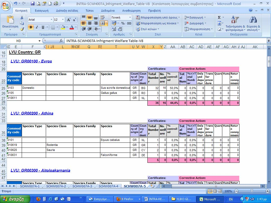Open the Clear eraser tool
The height and width of the screenshot is (203, 271).
[219, 29]
